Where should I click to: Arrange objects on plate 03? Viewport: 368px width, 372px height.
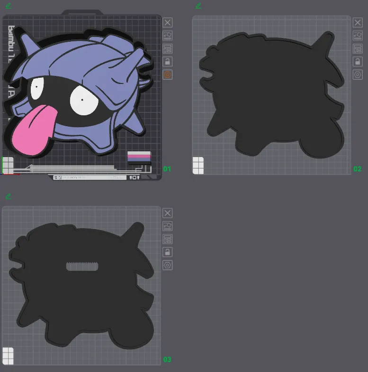(x=168, y=239)
